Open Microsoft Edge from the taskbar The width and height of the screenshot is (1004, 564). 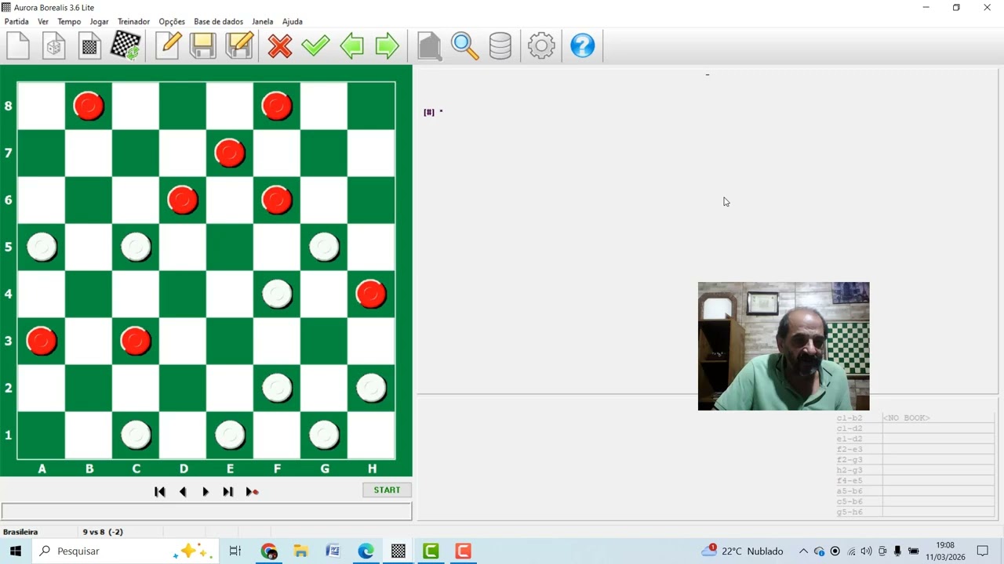[x=366, y=551]
